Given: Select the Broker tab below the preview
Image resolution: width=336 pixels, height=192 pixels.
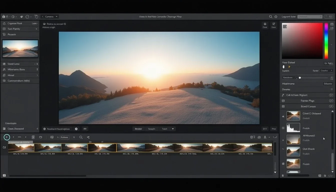Looking at the screenshot, I should pos(138,129).
